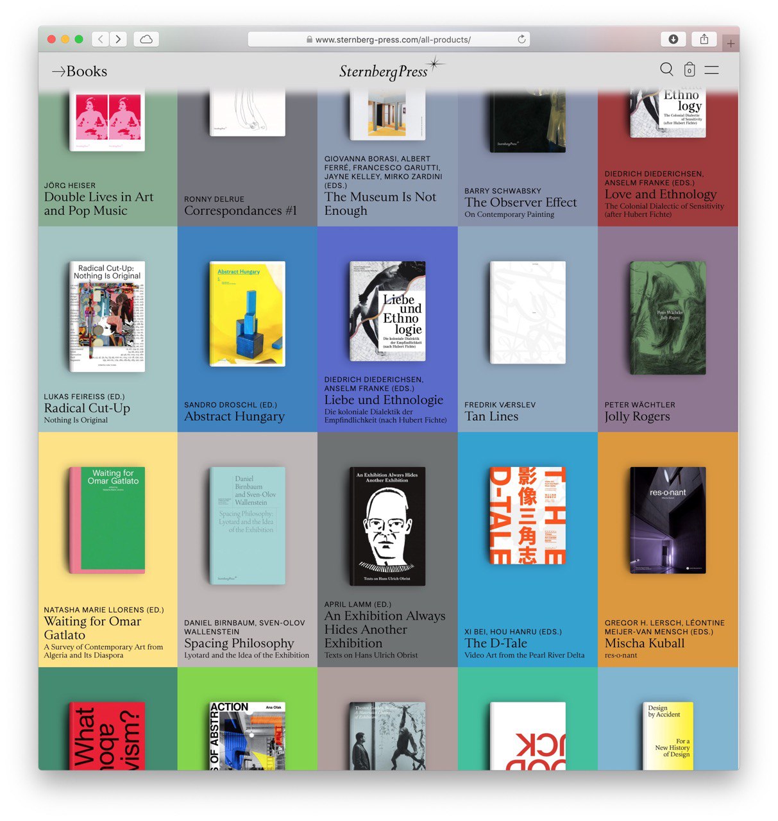778x821 pixels.
Task: Open Jolly Rogers green book cover
Action: pos(668,317)
